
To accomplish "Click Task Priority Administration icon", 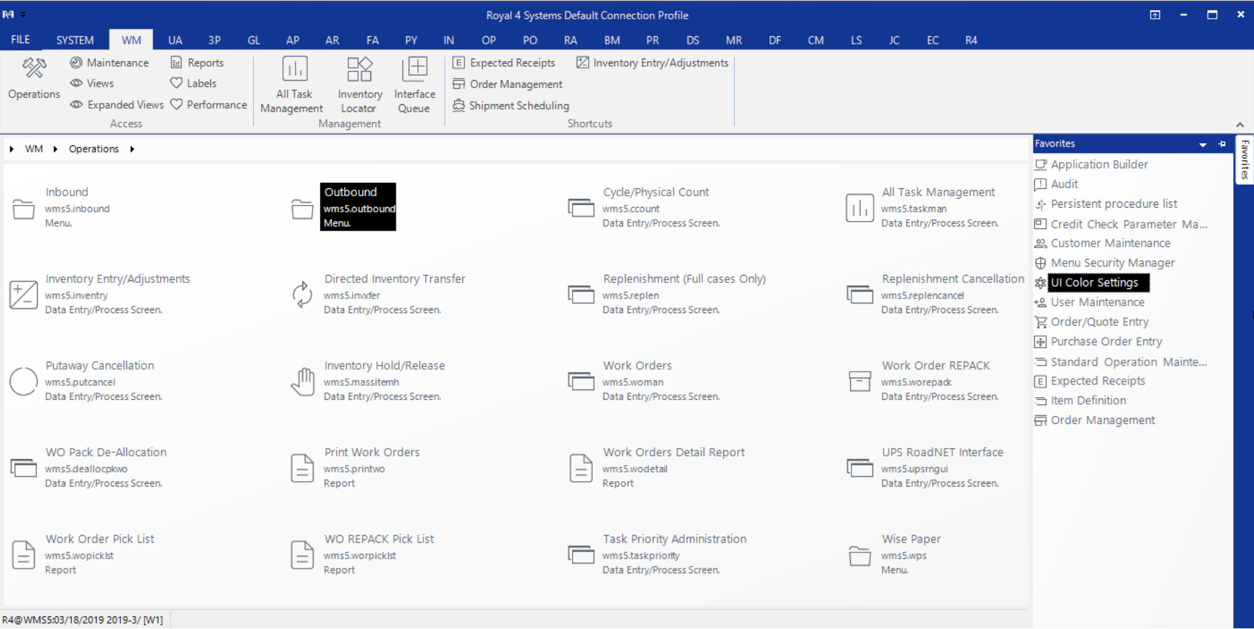I will (x=581, y=554).
